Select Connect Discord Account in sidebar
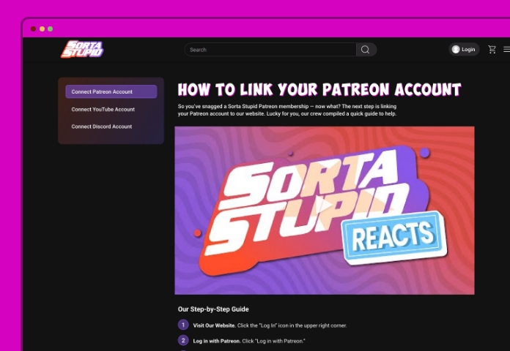This screenshot has width=510, height=351. point(102,127)
